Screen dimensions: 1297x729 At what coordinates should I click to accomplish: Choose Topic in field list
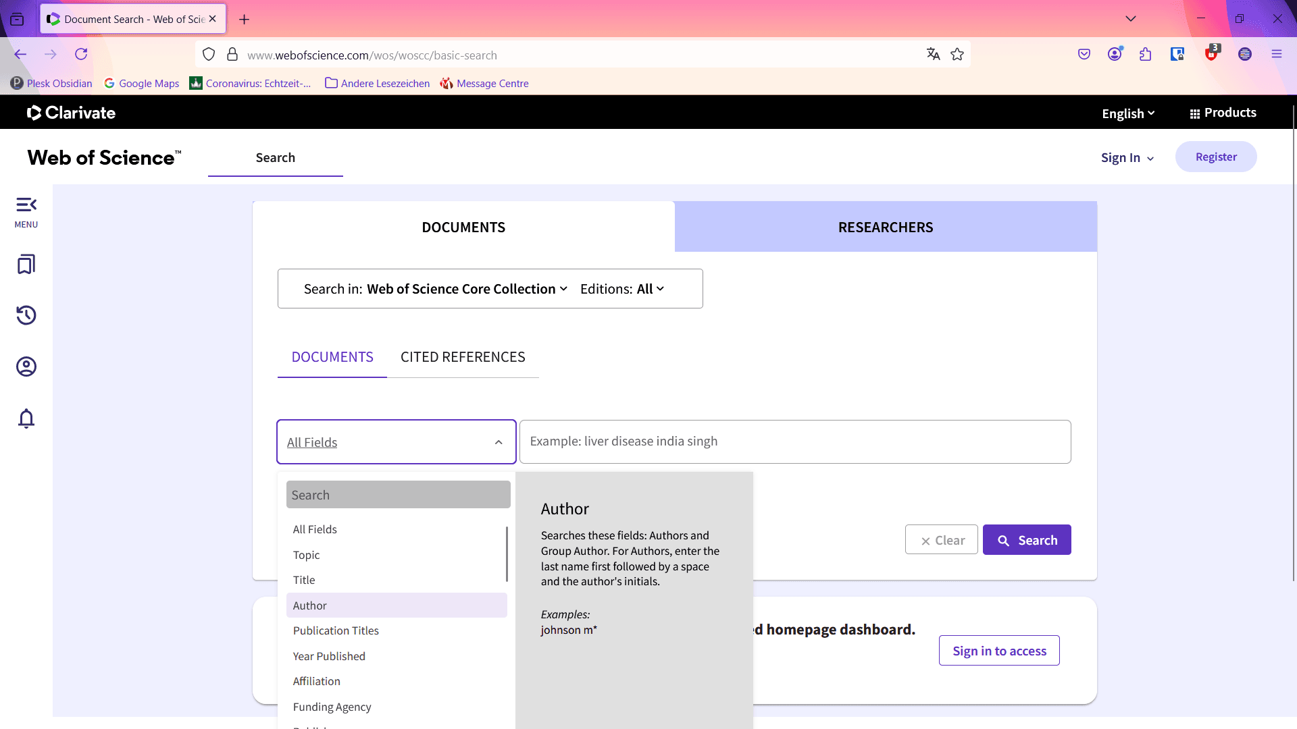[397, 555]
